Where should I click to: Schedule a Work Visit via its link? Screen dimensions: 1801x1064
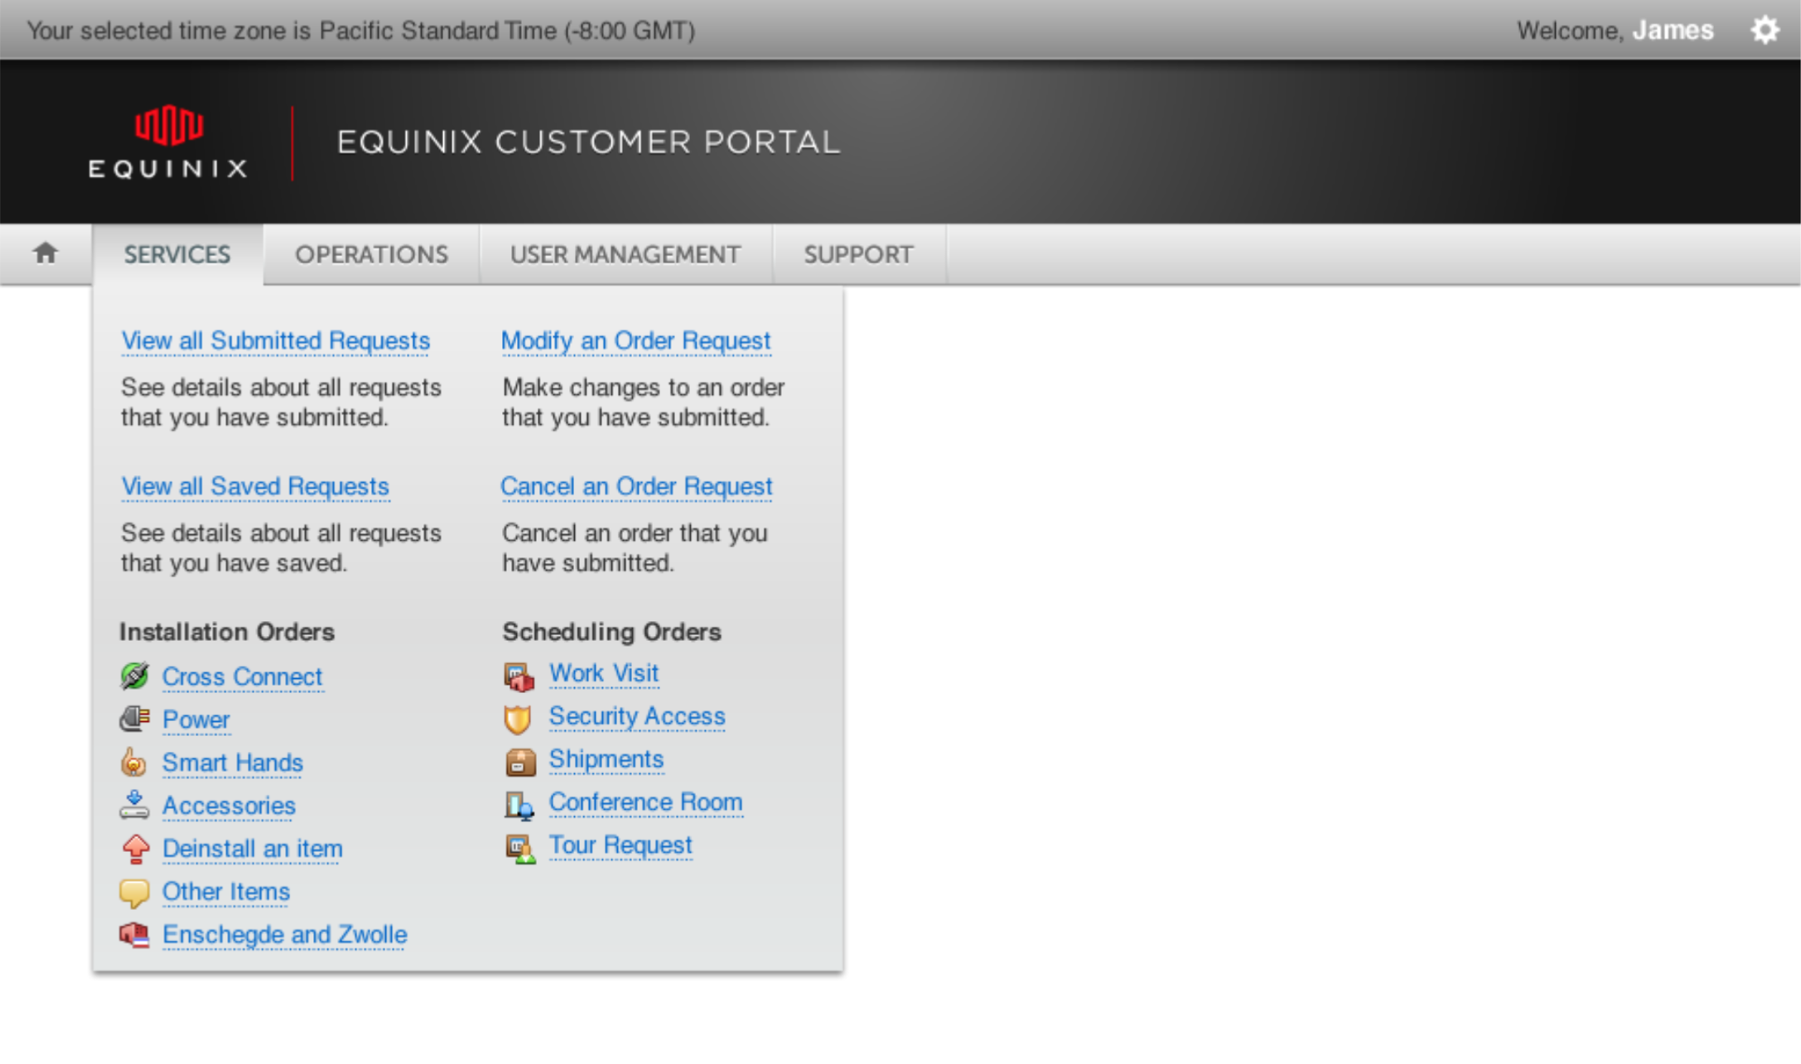[604, 674]
